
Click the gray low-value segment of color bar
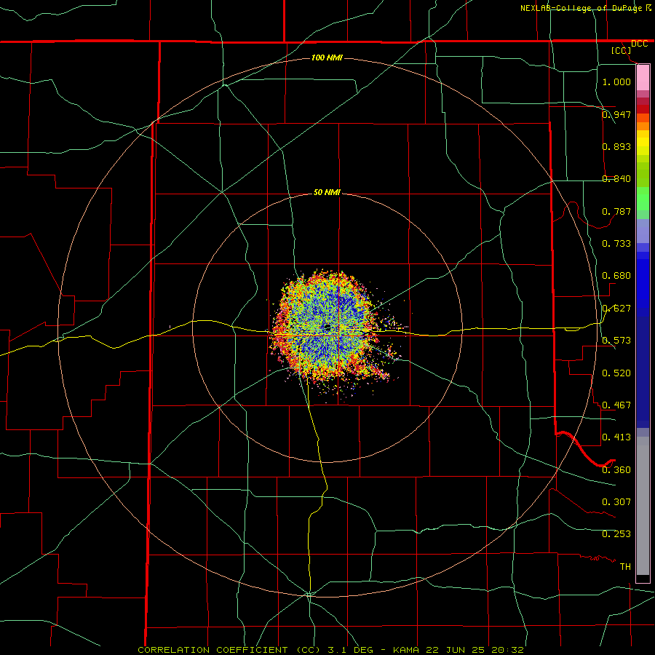[x=643, y=506]
